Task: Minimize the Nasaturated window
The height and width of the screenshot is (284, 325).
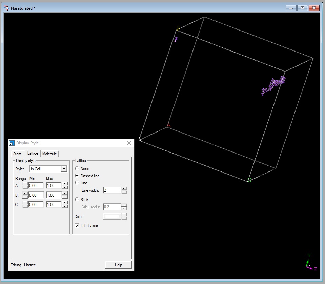Action: click(291, 8)
